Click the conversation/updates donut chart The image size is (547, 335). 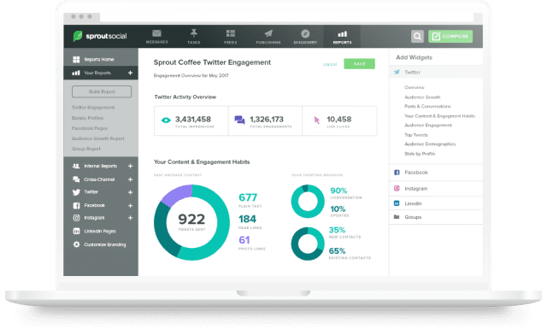tap(308, 202)
